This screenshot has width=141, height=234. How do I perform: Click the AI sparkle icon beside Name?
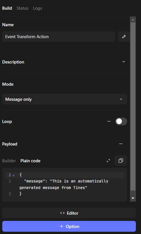[124, 36]
